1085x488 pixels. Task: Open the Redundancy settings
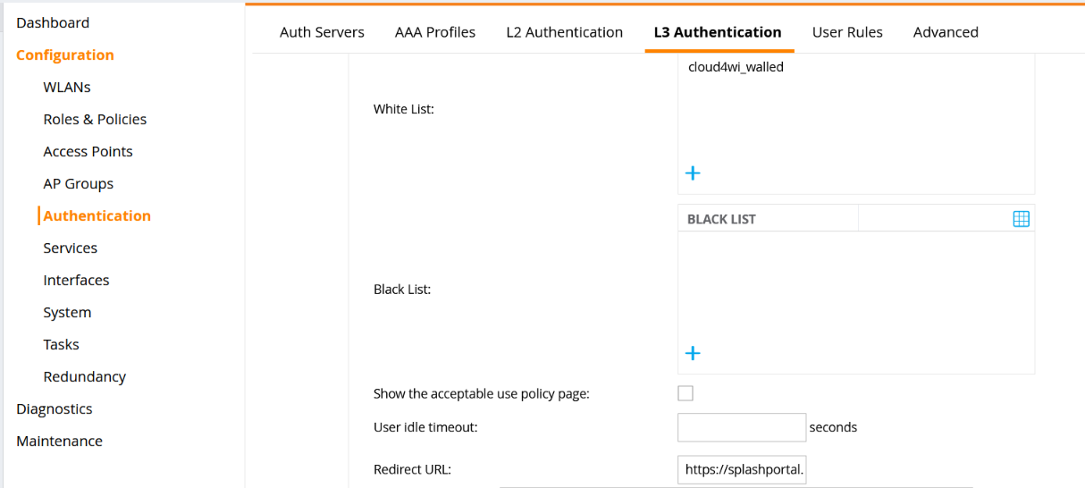click(84, 376)
